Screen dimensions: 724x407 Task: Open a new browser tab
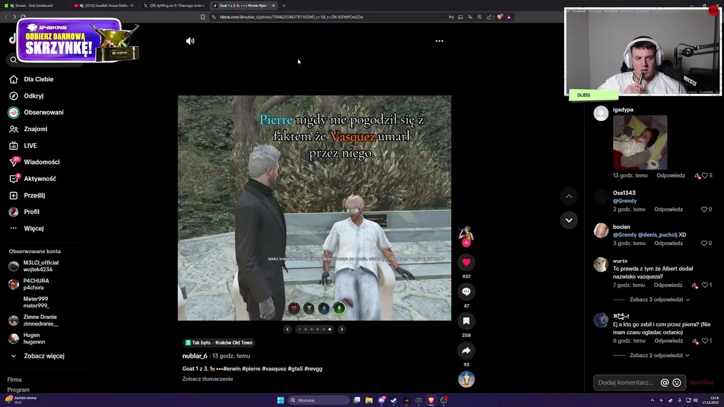(284, 6)
